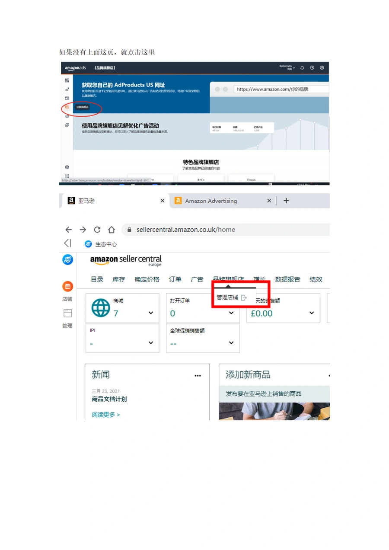Click the Vitamix featured store card

[251, 179]
